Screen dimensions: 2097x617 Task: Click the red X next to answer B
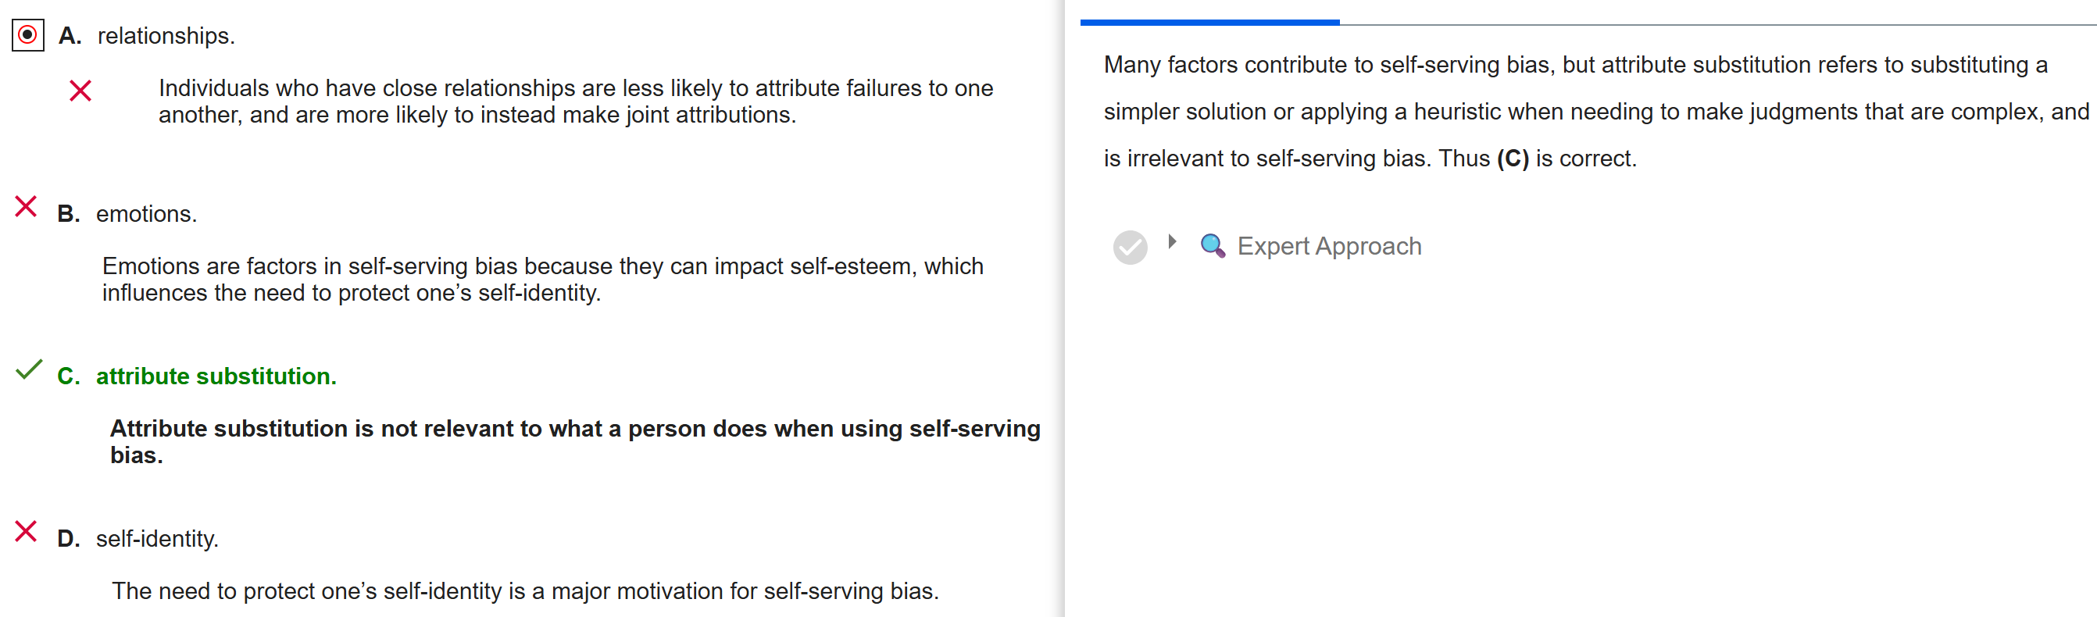tap(26, 207)
